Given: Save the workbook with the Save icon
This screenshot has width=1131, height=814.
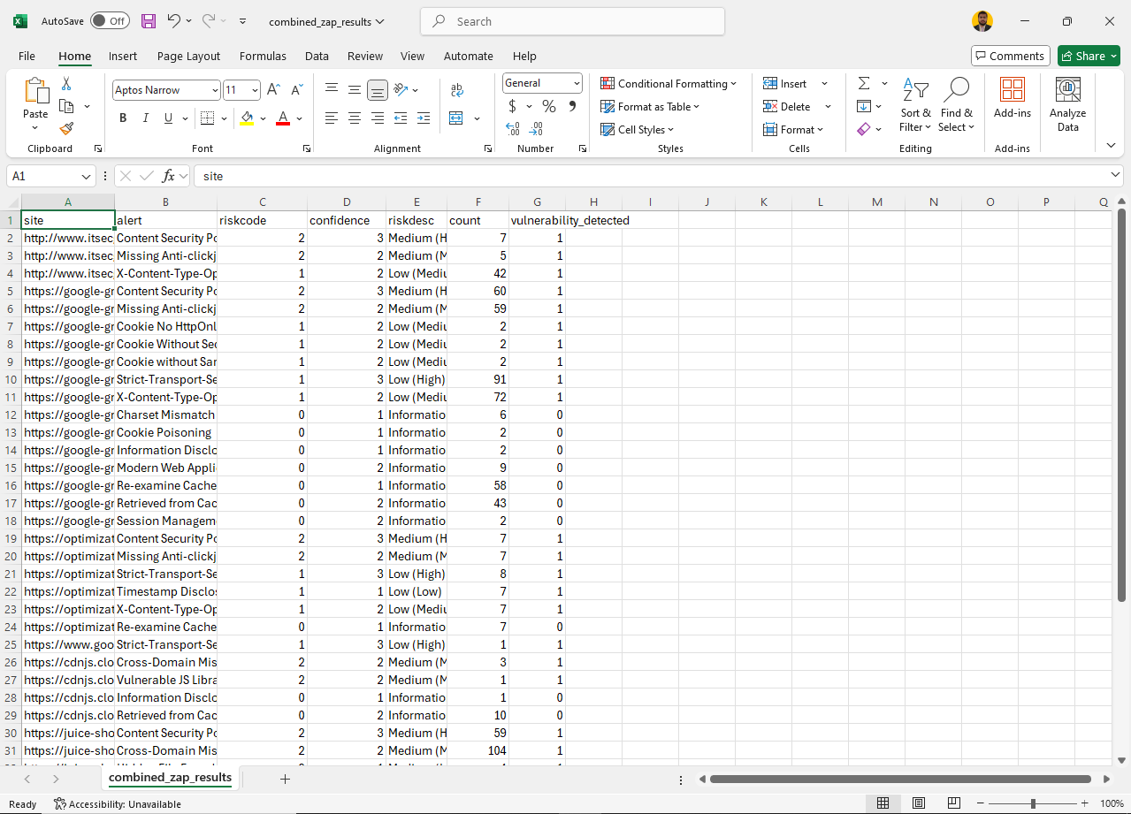Looking at the screenshot, I should coord(149,21).
